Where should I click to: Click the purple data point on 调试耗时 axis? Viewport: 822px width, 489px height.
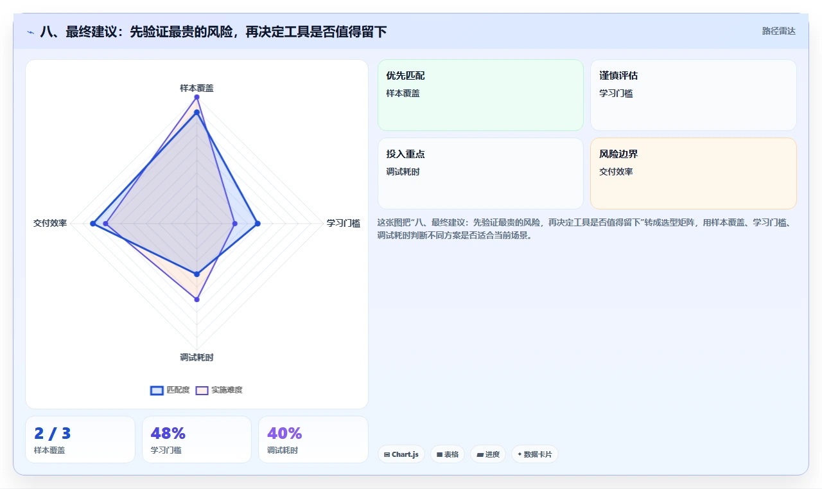[x=197, y=299]
